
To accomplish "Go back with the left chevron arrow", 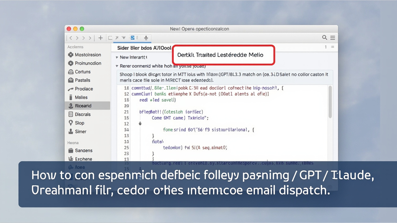I will pyautogui.click(x=71, y=38).
